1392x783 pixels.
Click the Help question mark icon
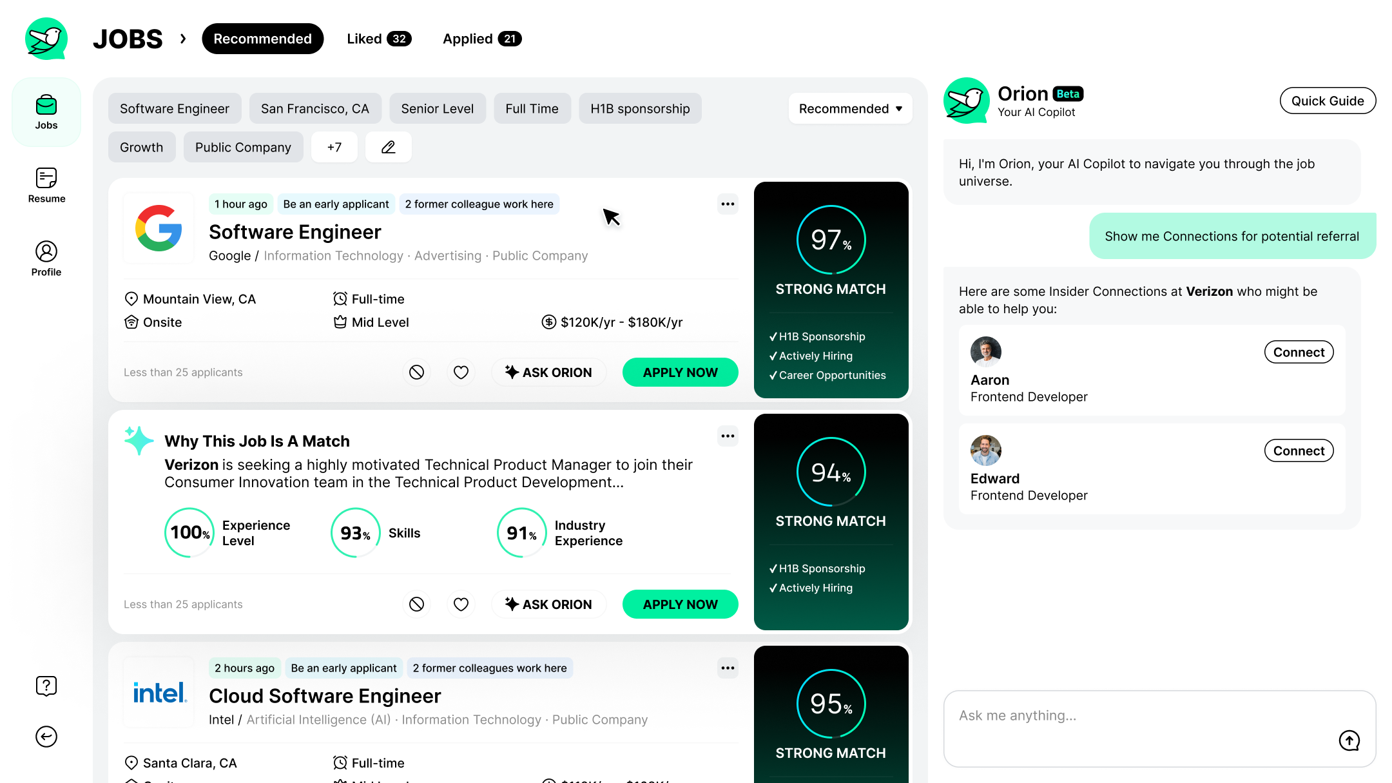click(45, 686)
